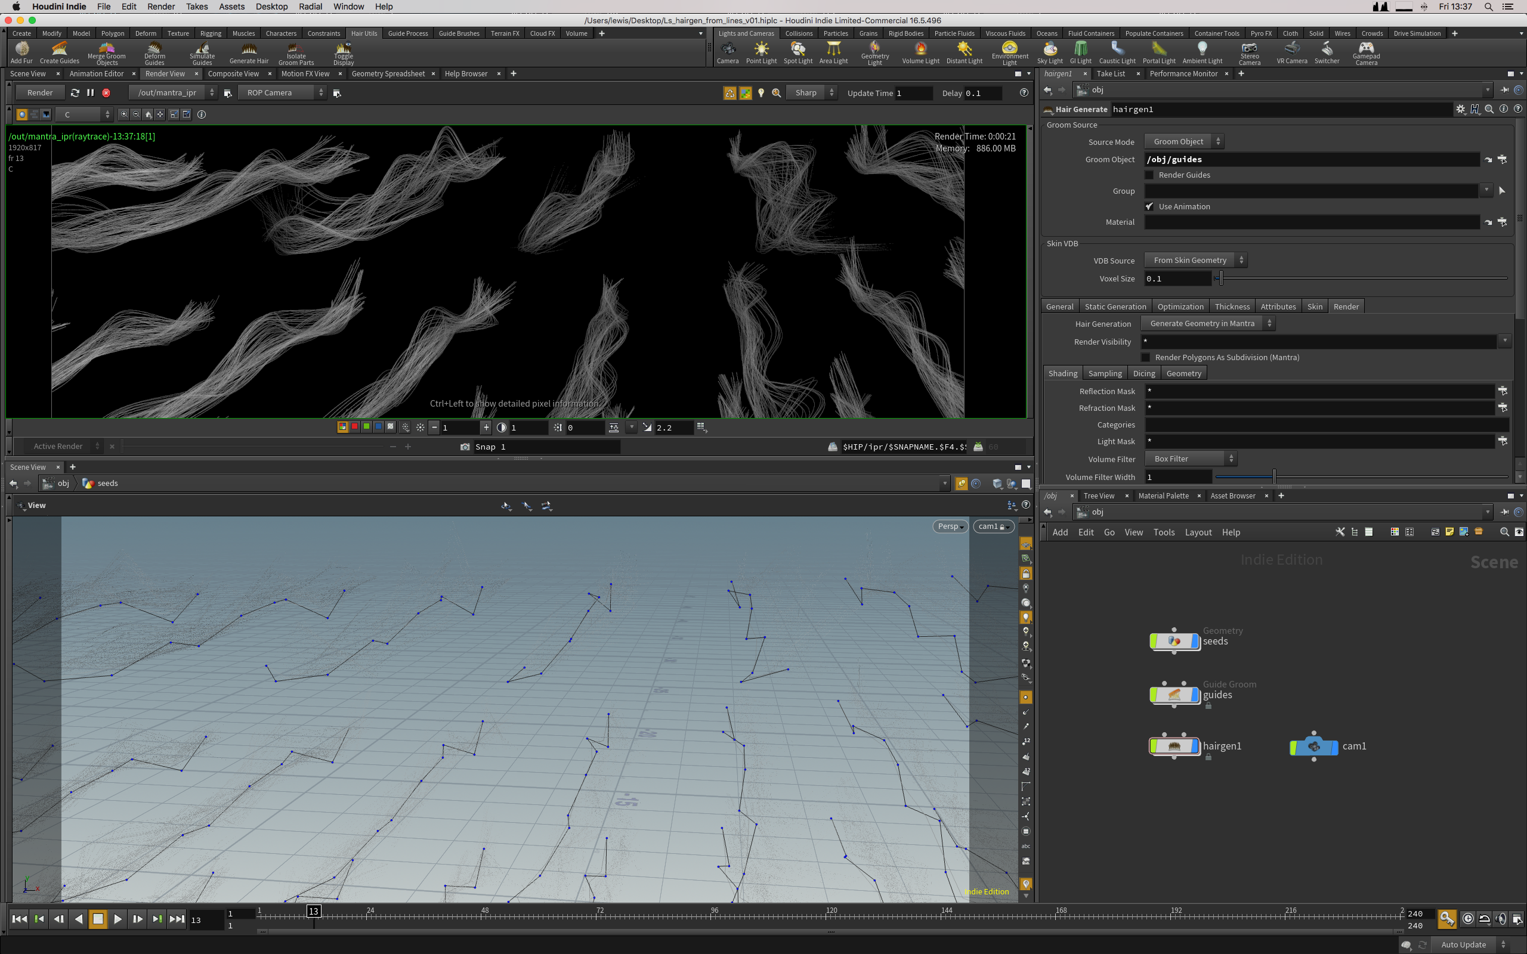Adjust the Voxel Size slider
The height and width of the screenshot is (954, 1527).
[1221, 278]
